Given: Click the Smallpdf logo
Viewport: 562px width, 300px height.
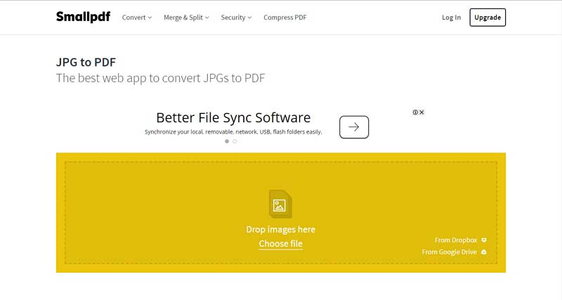Looking at the screenshot, I should click(x=84, y=17).
